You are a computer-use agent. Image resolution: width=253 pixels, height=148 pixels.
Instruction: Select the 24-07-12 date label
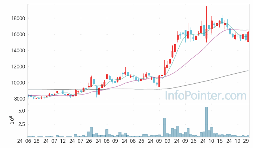(55, 141)
